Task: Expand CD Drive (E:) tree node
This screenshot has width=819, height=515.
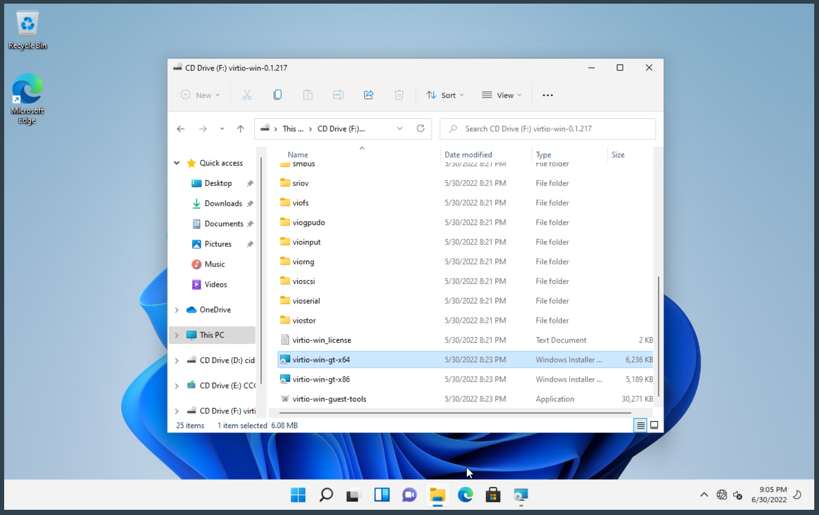Action: [x=177, y=386]
